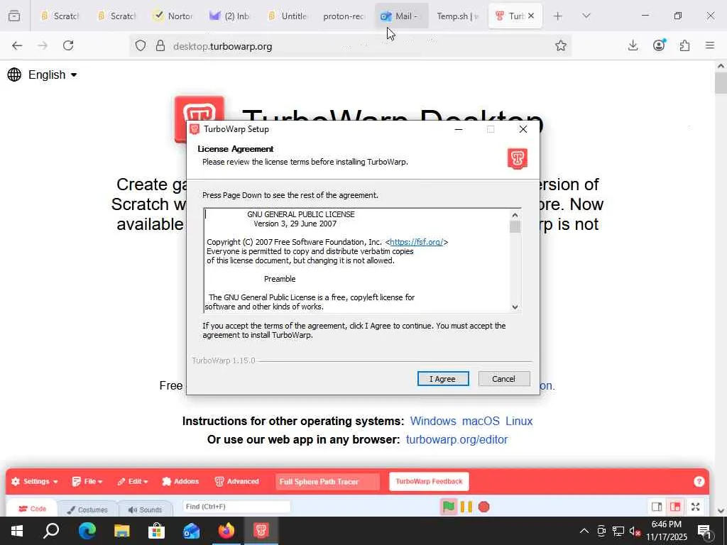Show hidden system tray icons
Screen dimensions: 727x545
[x=584, y=531]
